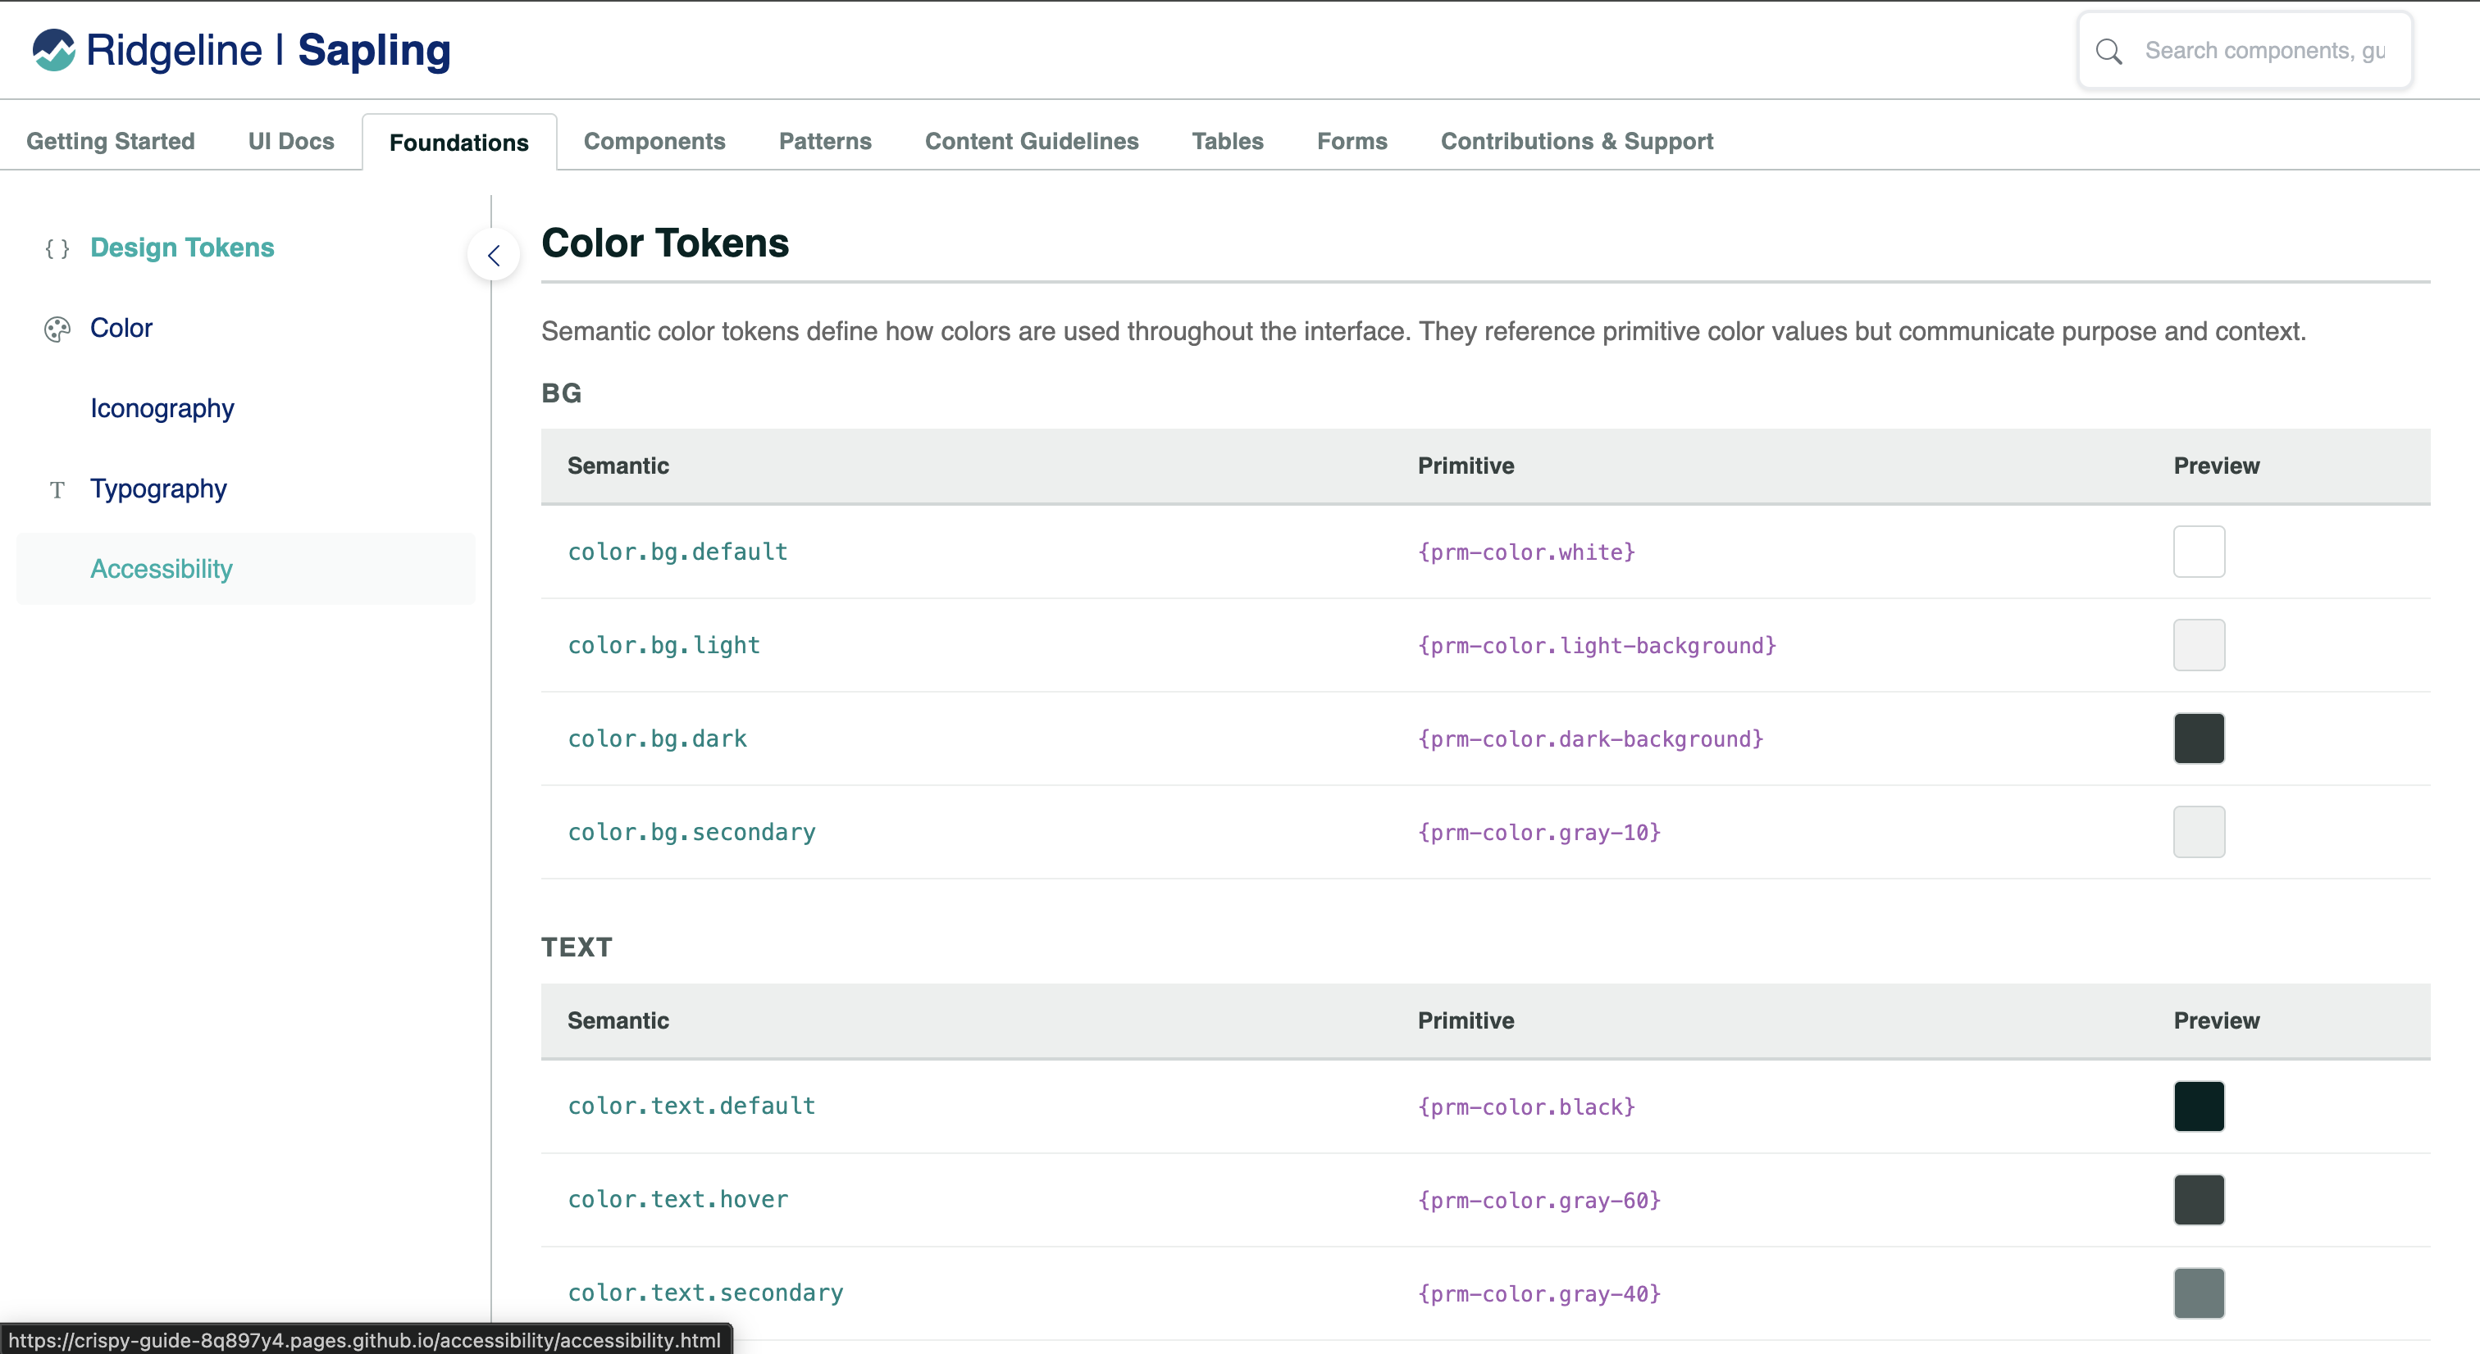Click the Ridgeline logo icon
This screenshot has height=1354, width=2480.
[54, 50]
